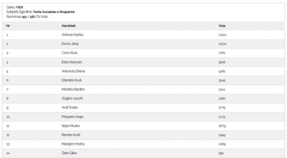Click candidate name Elton Korreshi
This screenshot has width=287, height=158.
click(72, 62)
